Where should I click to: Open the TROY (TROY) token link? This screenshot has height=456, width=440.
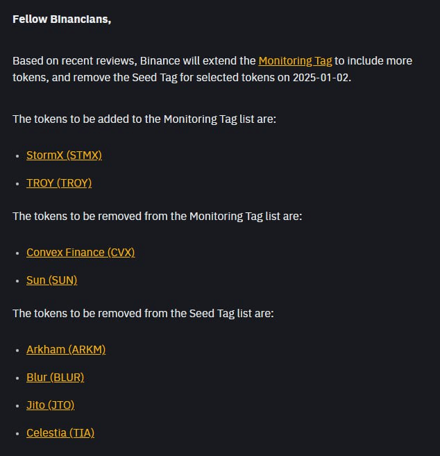coord(59,183)
